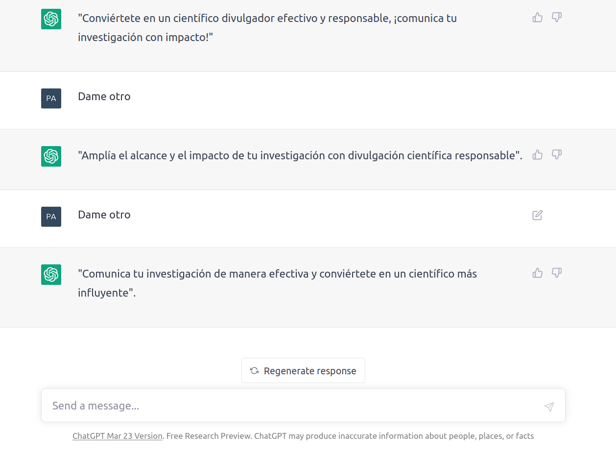Screen dimensions: 616x452
Task: Click the first 'Dame otro' message text
Action: pyautogui.click(x=104, y=97)
